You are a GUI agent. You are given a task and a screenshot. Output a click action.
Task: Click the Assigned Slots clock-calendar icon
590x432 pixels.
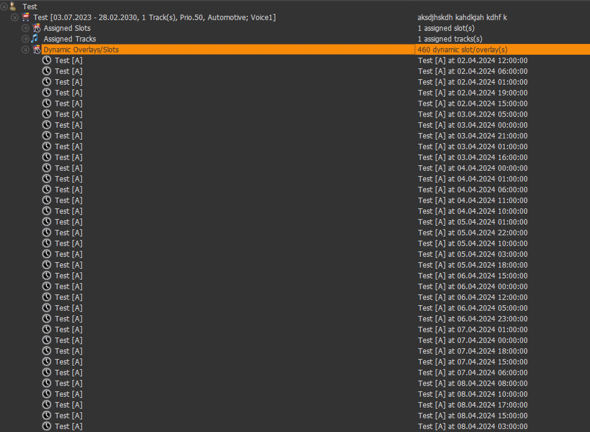37,28
